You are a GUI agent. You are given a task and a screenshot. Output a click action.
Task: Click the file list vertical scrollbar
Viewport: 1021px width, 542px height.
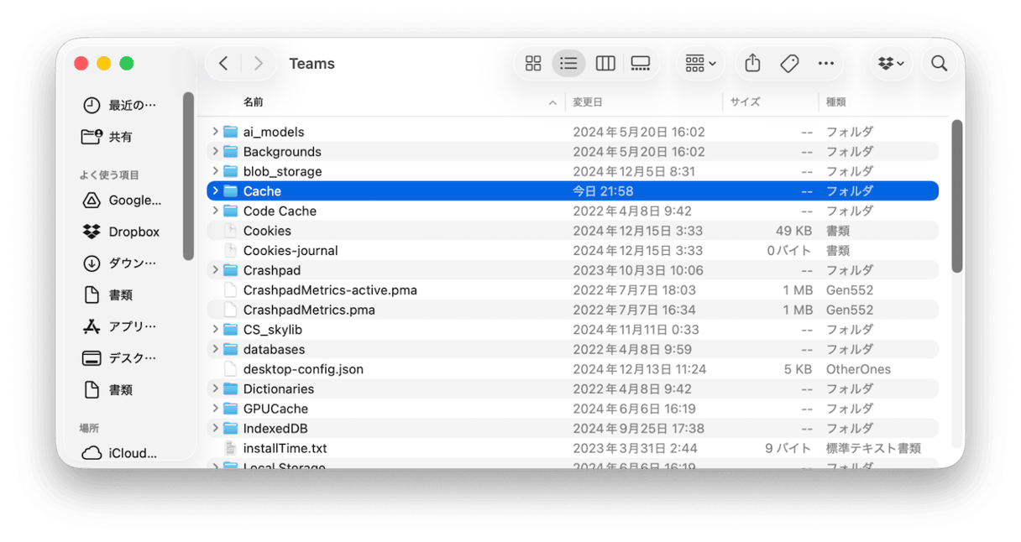pyautogui.click(x=956, y=195)
